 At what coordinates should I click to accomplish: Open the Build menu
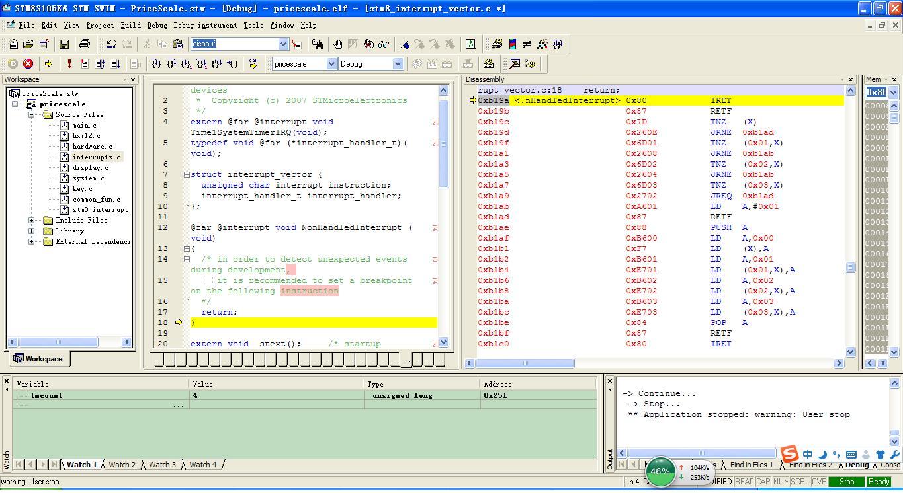pos(130,25)
